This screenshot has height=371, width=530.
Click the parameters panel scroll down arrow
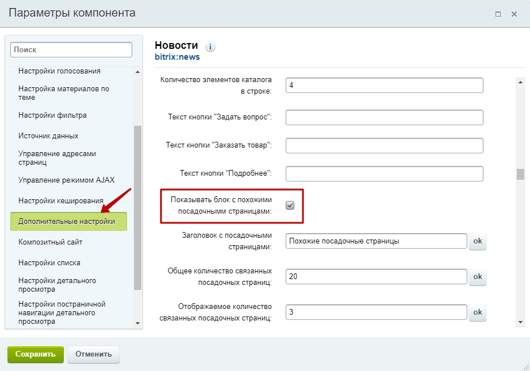pos(521,322)
